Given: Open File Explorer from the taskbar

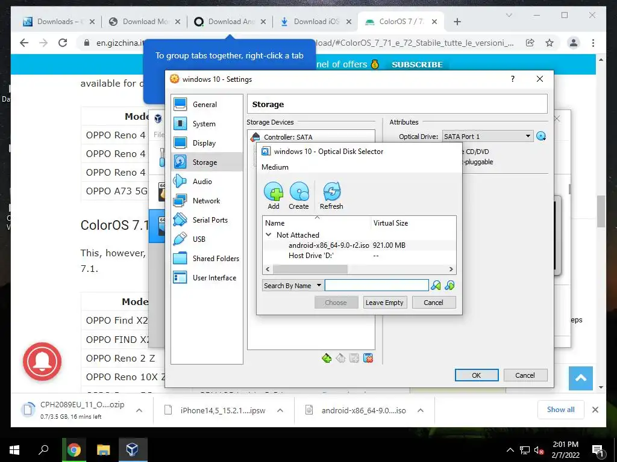Looking at the screenshot, I should [104, 449].
